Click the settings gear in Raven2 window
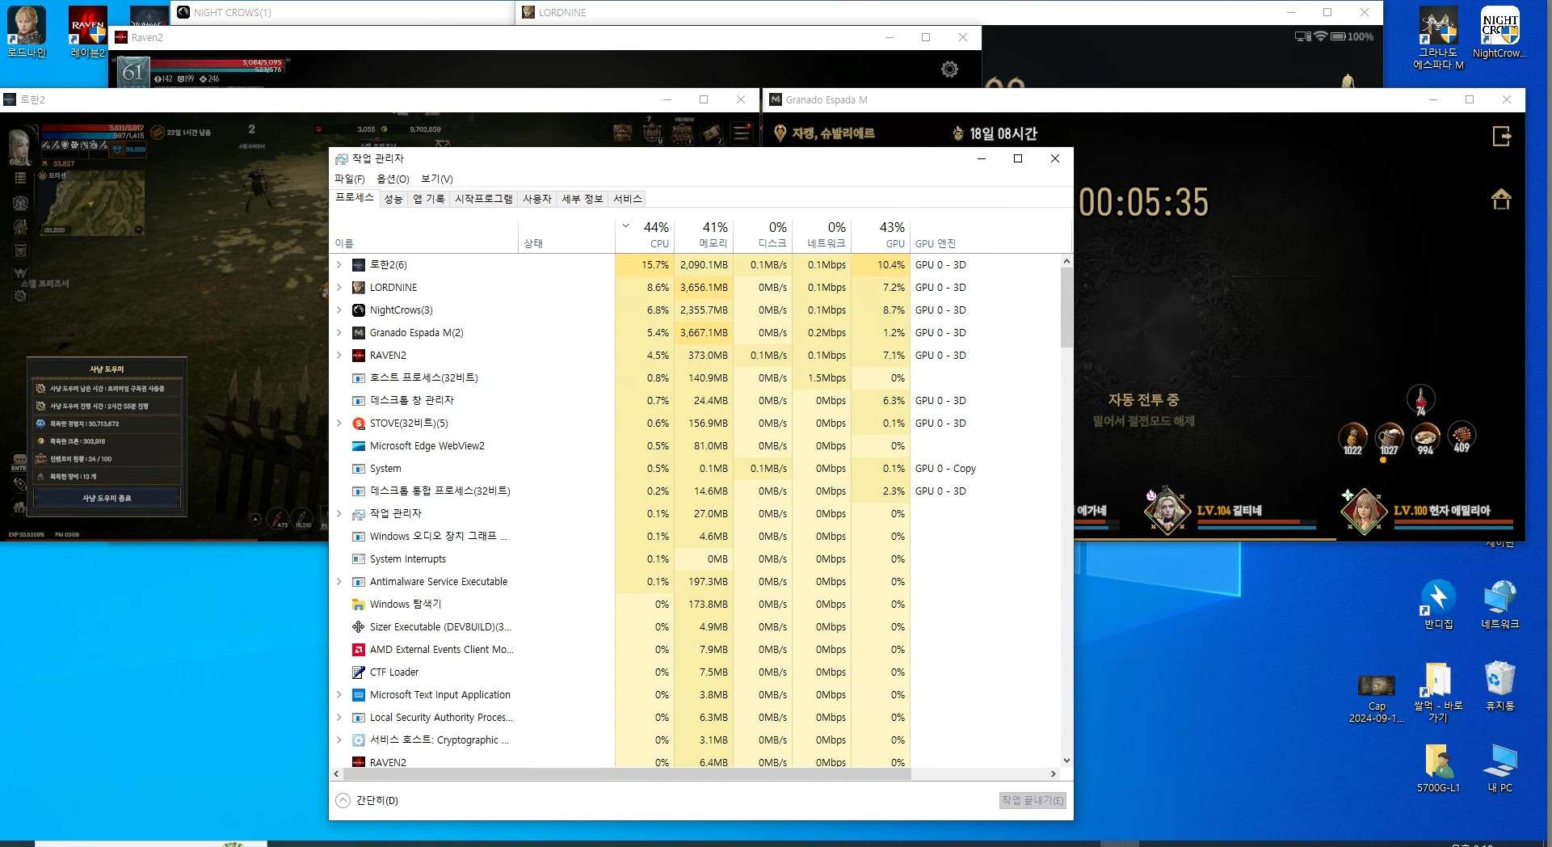This screenshot has width=1552, height=847. (x=950, y=70)
